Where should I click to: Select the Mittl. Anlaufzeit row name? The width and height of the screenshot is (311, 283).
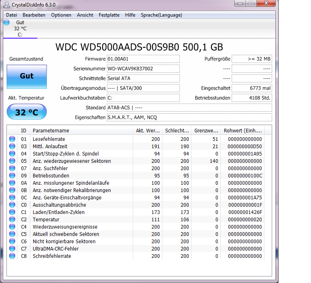[50, 147]
